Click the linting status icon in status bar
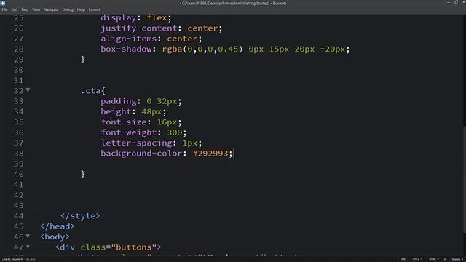This screenshot has width=466, height=262. pyautogui.click(x=445, y=259)
